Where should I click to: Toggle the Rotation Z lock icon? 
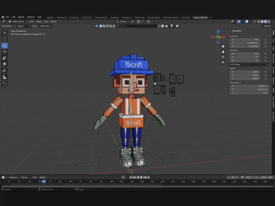(x=265, y=60)
